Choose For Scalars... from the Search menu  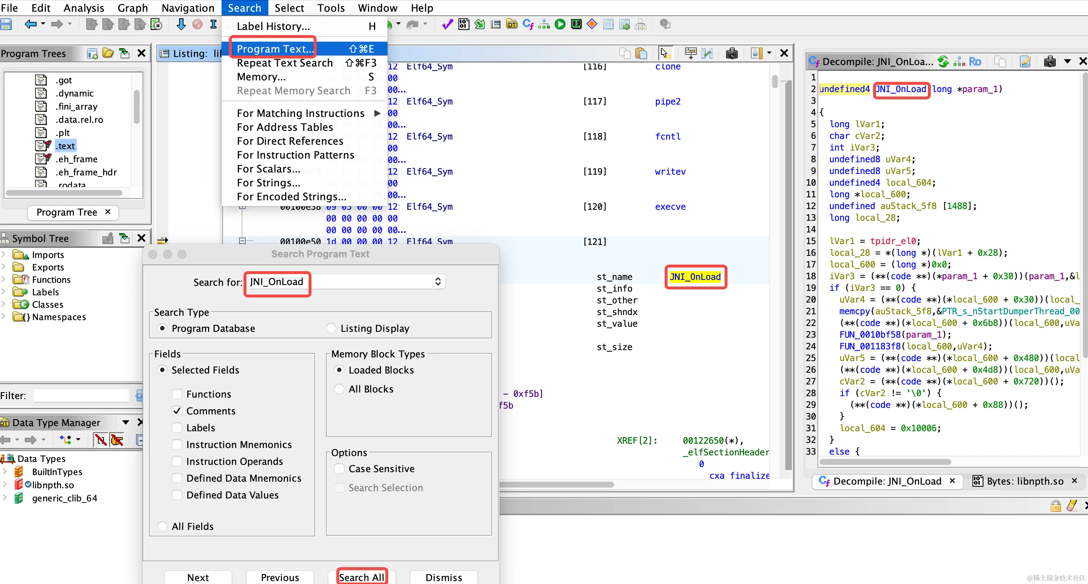(x=305, y=169)
